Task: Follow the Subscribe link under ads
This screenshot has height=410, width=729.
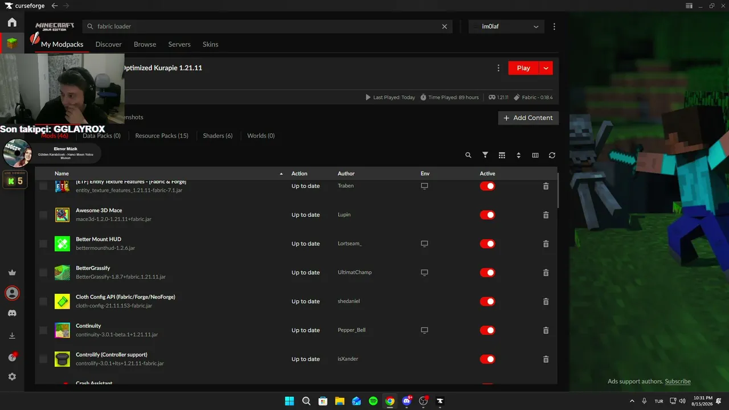Action: [678, 382]
